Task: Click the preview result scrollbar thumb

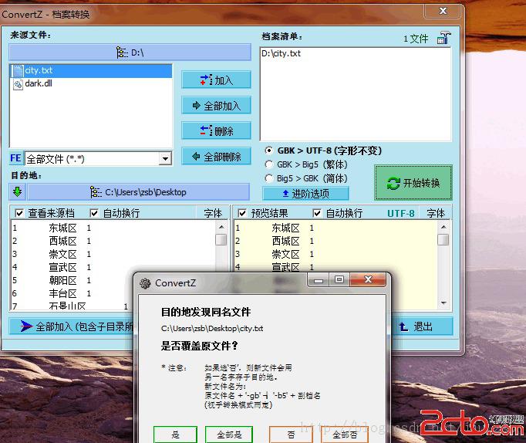Action: click(443, 239)
